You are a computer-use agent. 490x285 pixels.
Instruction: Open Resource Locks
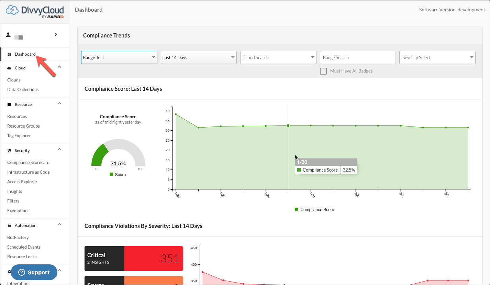click(22, 256)
